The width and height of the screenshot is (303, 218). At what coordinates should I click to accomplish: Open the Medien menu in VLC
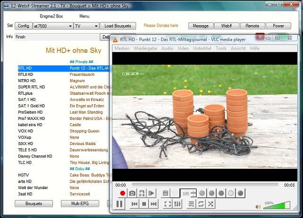coord(122,48)
